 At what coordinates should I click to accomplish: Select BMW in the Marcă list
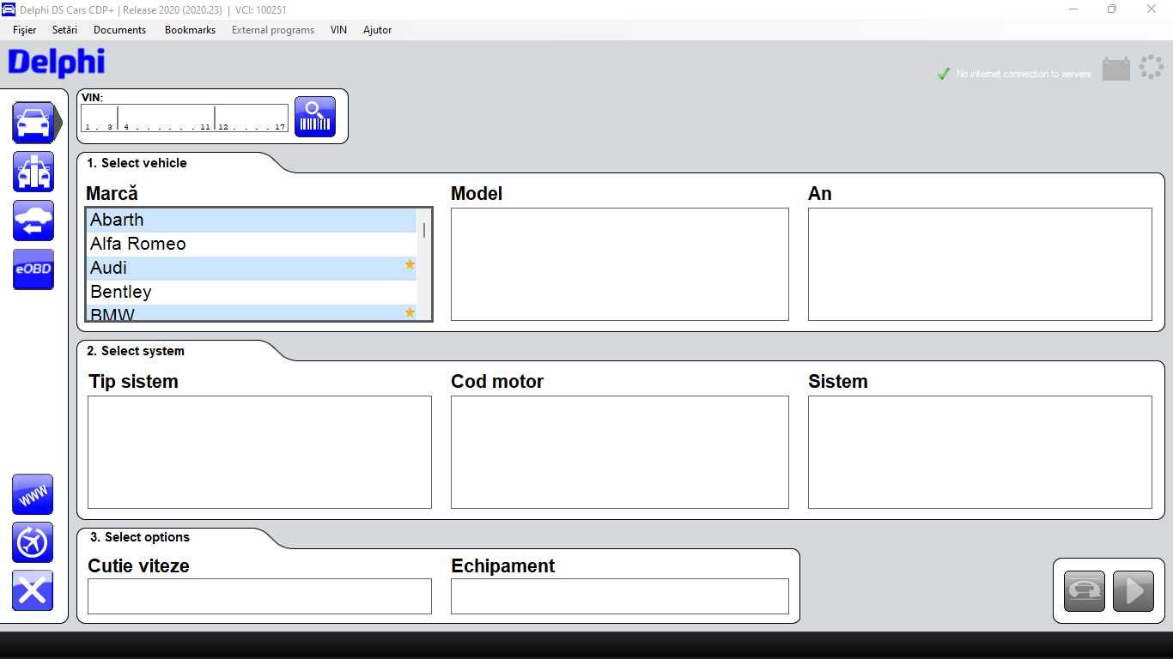252,313
